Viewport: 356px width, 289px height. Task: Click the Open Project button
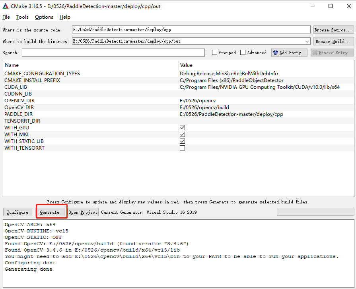pos(83,212)
